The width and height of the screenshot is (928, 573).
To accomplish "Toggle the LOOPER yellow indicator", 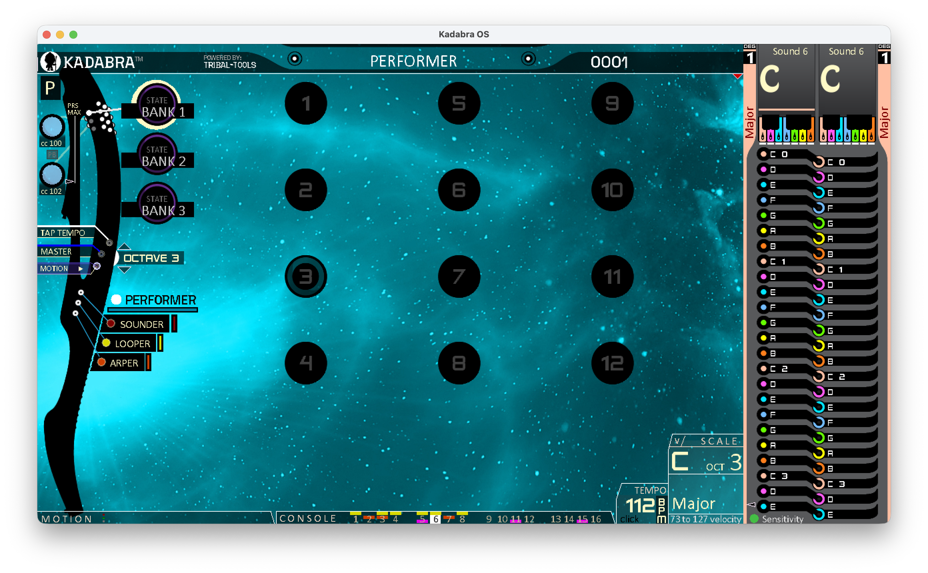I will [x=106, y=343].
